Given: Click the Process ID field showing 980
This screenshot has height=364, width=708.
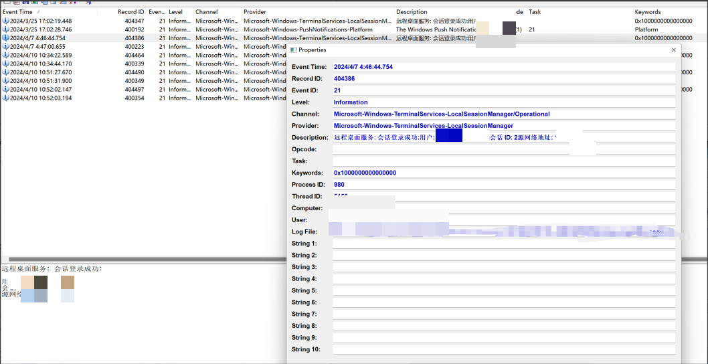Looking at the screenshot, I should coord(503,185).
